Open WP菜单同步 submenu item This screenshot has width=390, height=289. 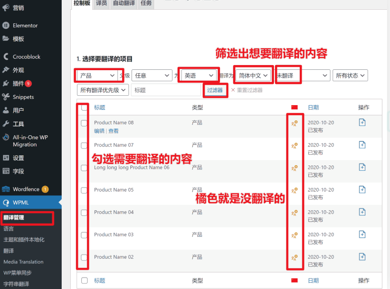17,272
